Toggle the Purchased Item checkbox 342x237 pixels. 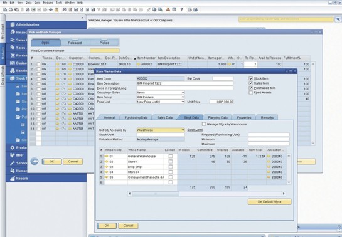click(251, 88)
